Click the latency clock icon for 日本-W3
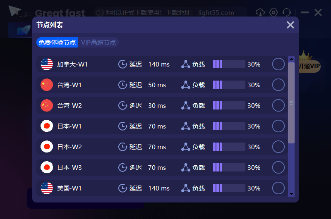This screenshot has width=331, height=219. click(122, 168)
